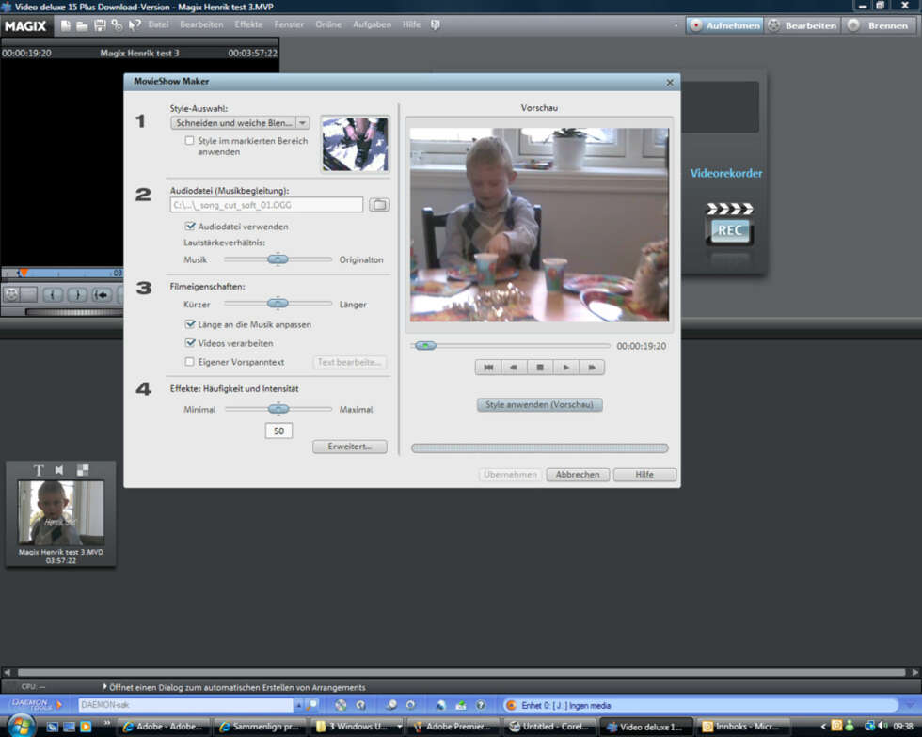The height and width of the screenshot is (737, 922).
Task: Save the project using the floppy disk icon
Action: [x=100, y=25]
